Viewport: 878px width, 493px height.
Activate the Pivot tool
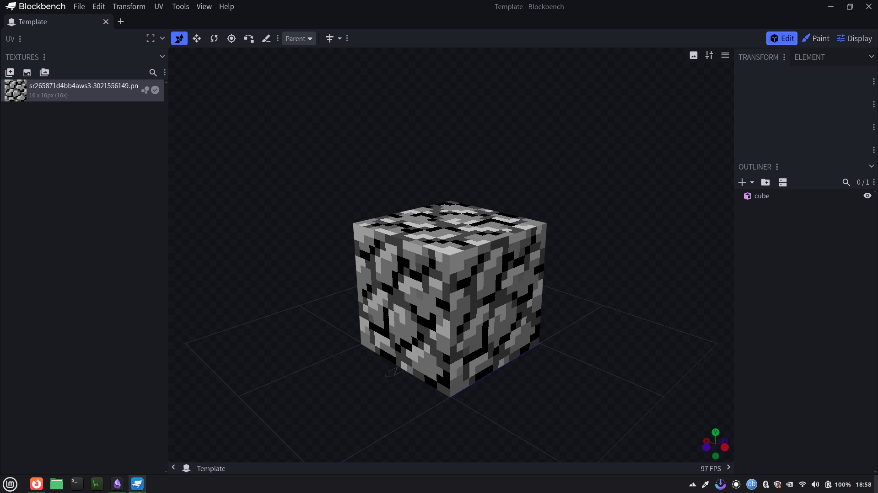[x=231, y=38]
